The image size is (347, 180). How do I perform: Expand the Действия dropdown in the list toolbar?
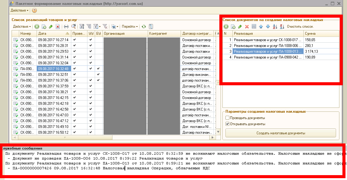pos(22,26)
